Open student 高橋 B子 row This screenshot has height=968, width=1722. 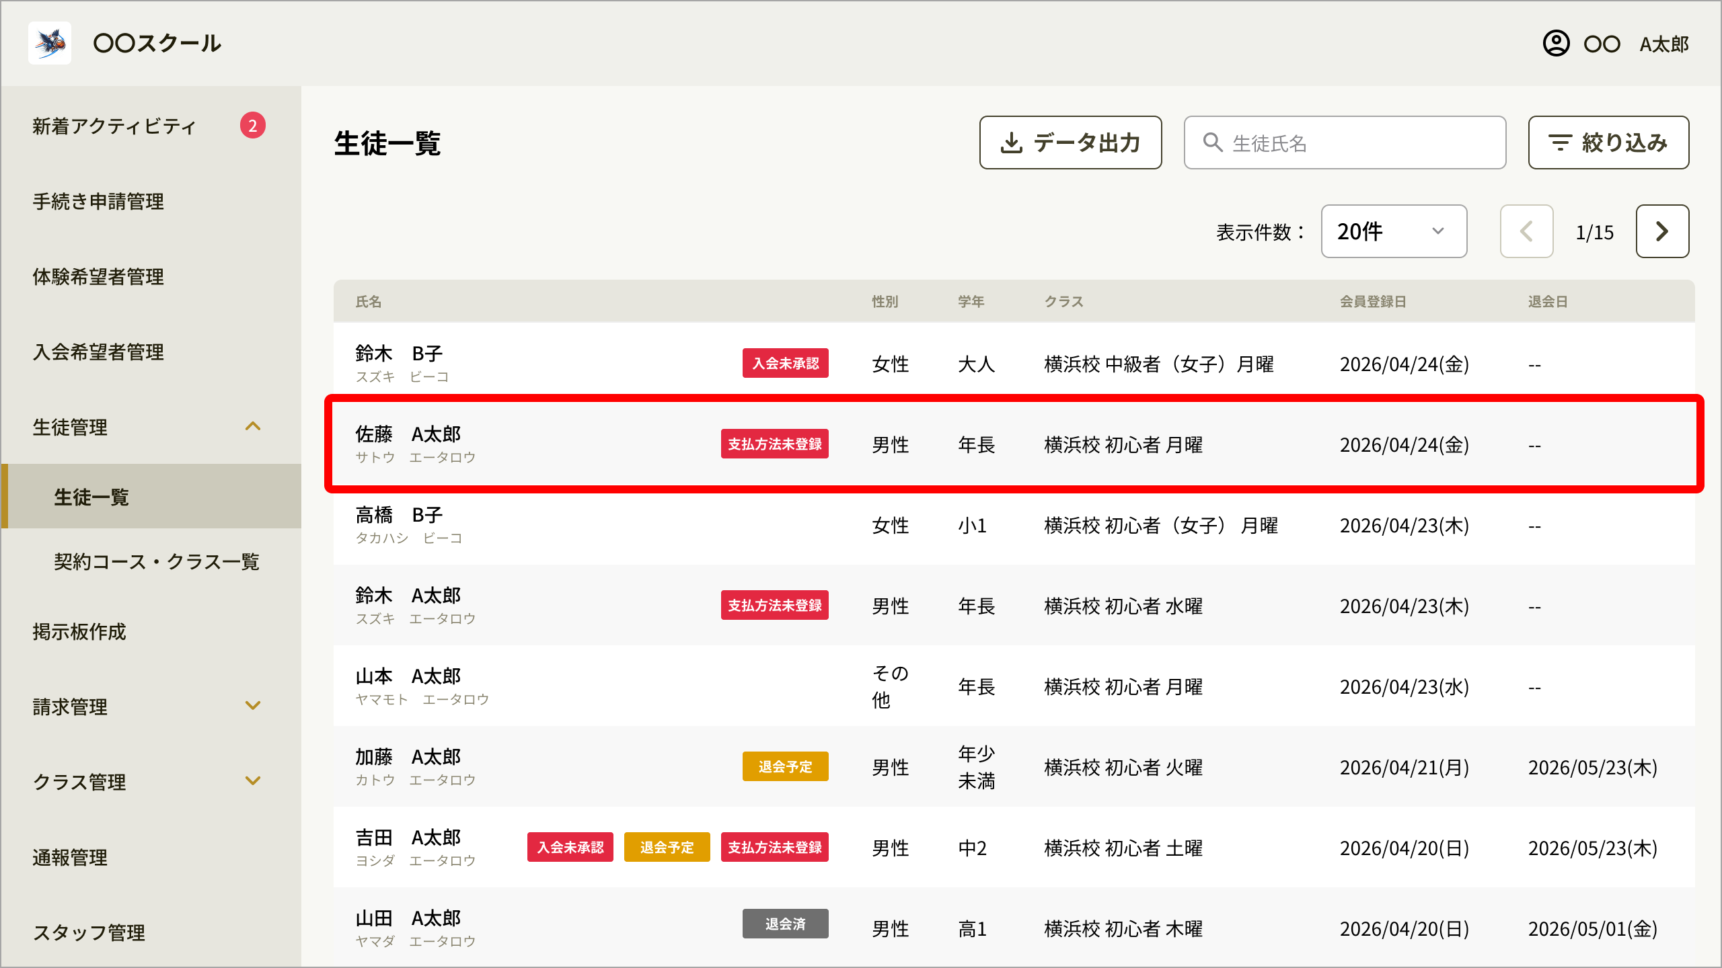1014,524
